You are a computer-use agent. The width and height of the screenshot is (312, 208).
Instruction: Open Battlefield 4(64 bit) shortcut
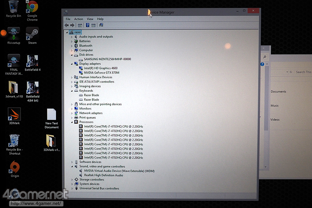pos(33,91)
